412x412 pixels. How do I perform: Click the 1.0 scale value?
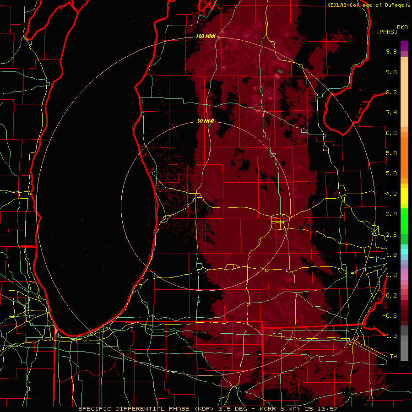tap(391, 275)
